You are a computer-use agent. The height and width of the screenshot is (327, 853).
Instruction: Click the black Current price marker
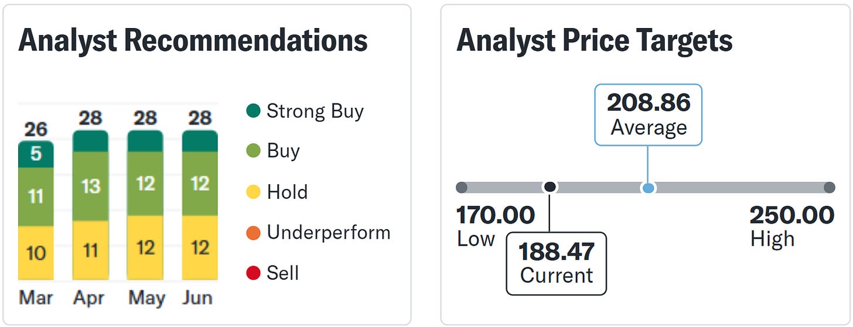click(550, 187)
